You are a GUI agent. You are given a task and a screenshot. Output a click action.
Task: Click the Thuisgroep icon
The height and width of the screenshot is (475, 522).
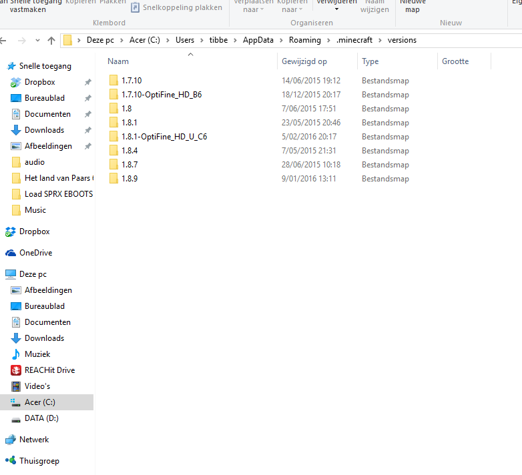(11, 461)
